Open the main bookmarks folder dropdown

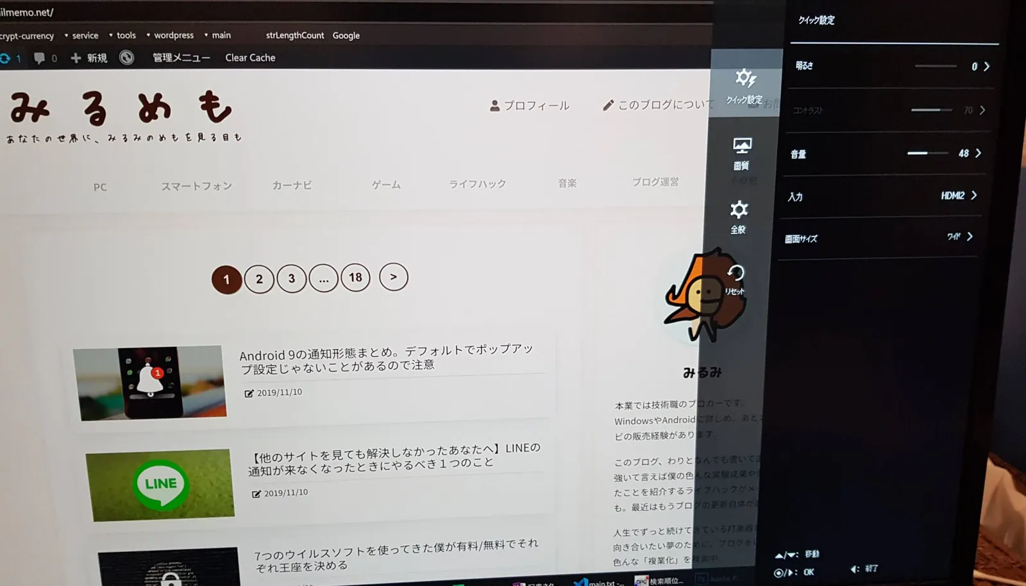click(217, 35)
